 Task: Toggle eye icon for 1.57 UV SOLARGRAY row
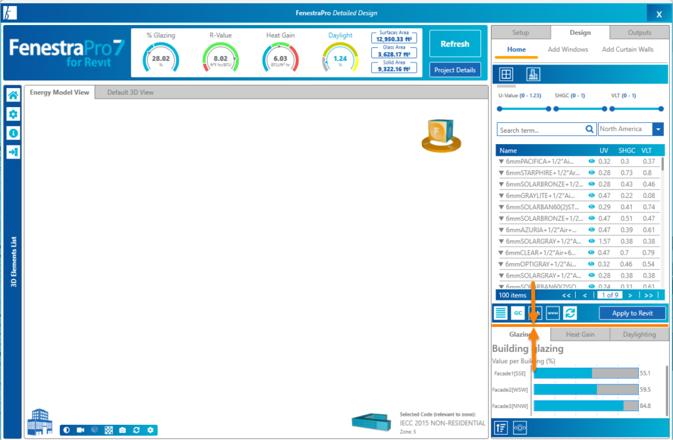point(592,241)
